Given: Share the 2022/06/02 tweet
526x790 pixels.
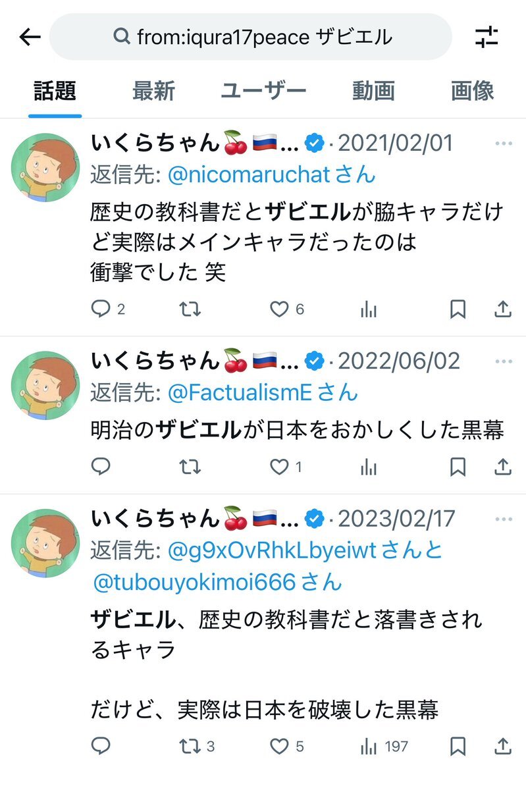Looking at the screenshot, I should [x=502, y=467].
